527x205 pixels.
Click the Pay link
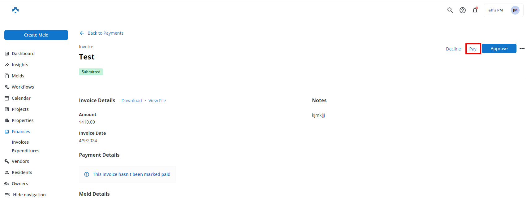[x=473, y=49]
